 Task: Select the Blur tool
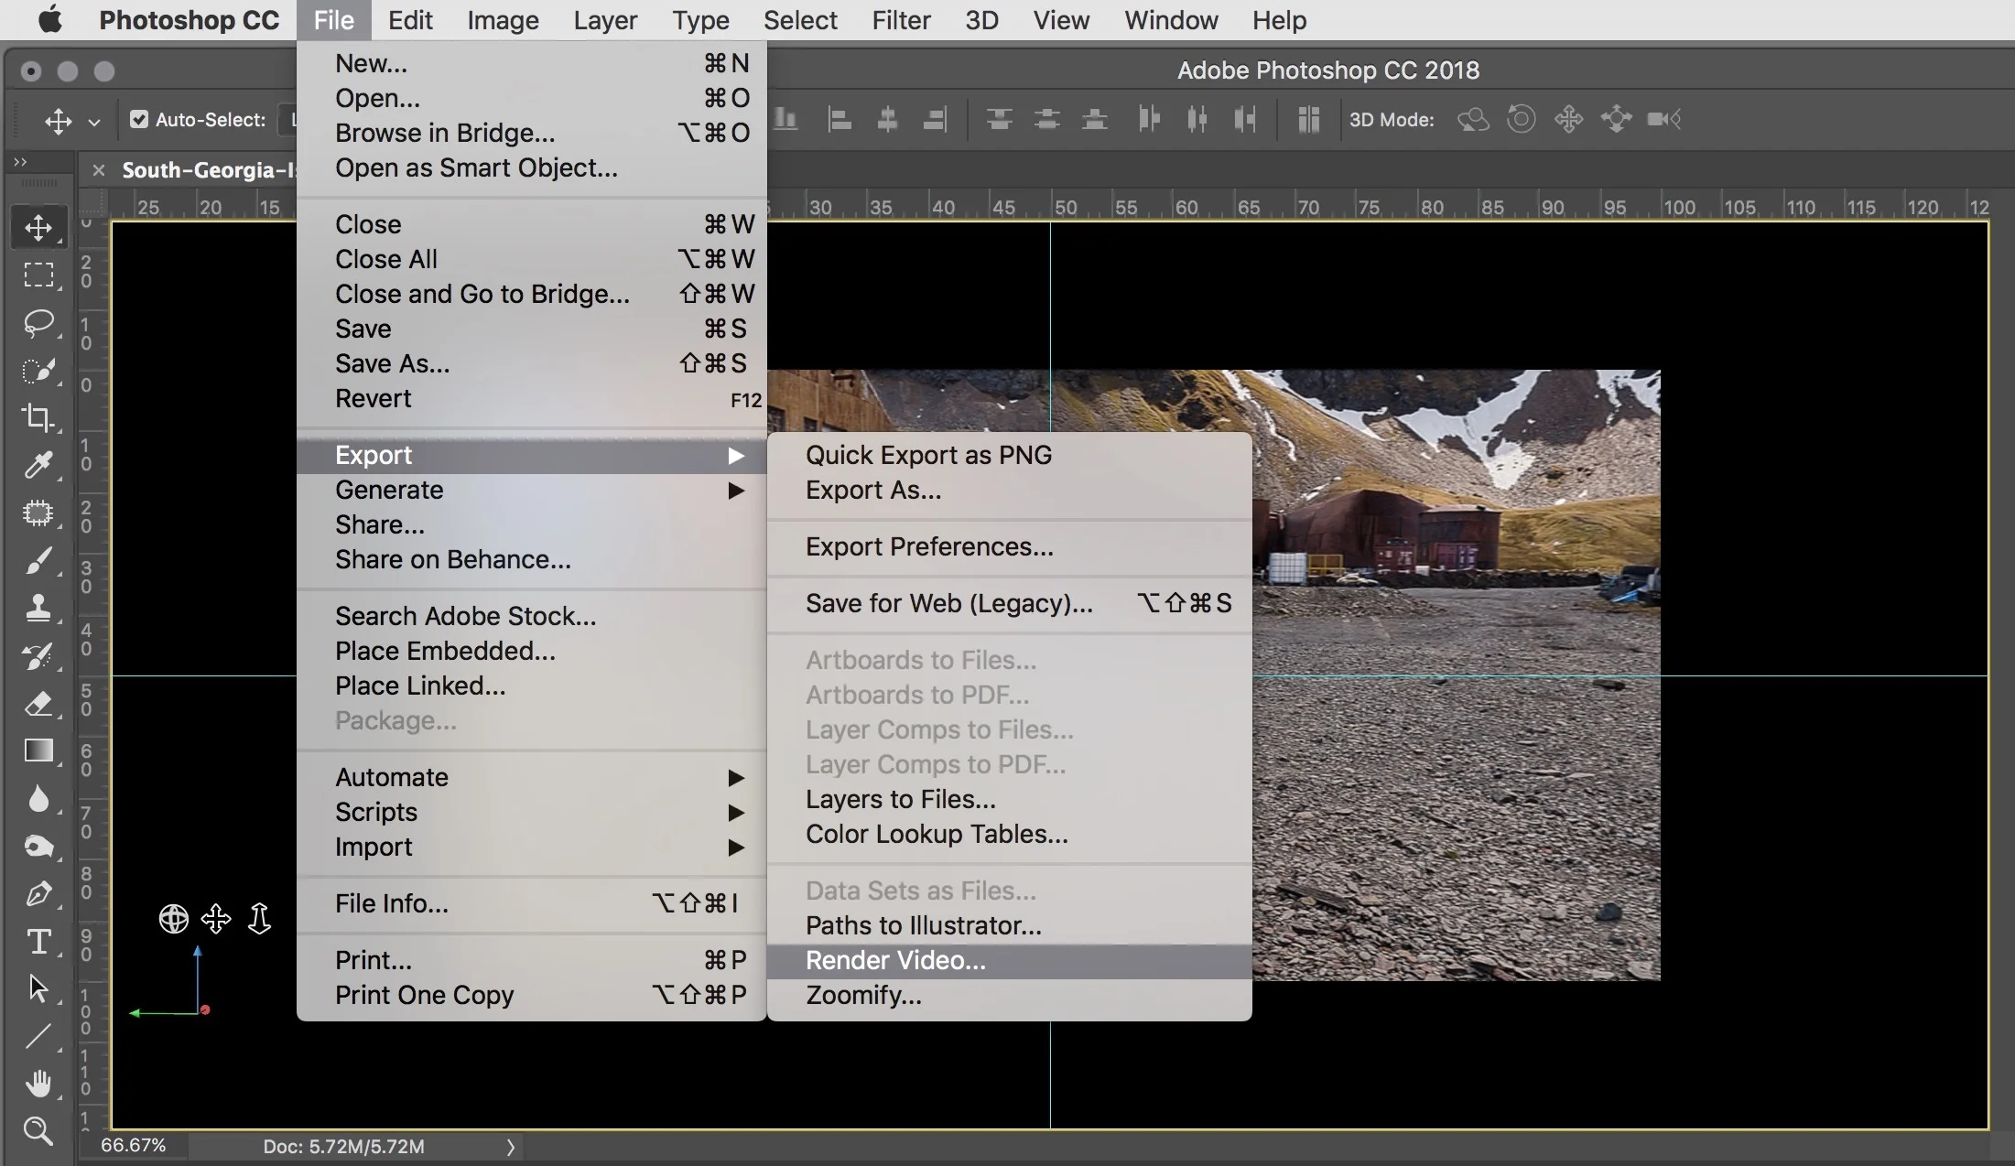[38, 799]
